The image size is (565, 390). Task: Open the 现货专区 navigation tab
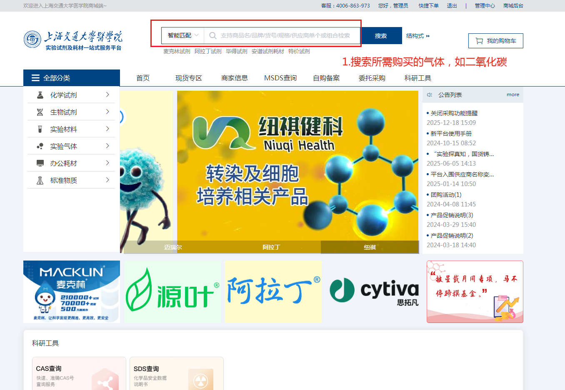[x=188, y=78]
